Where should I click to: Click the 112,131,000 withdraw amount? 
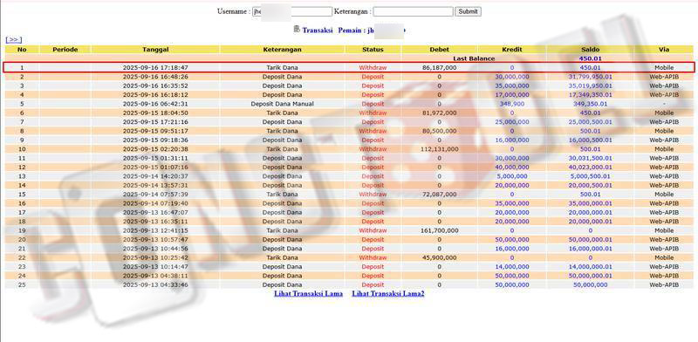pos(440,149)
